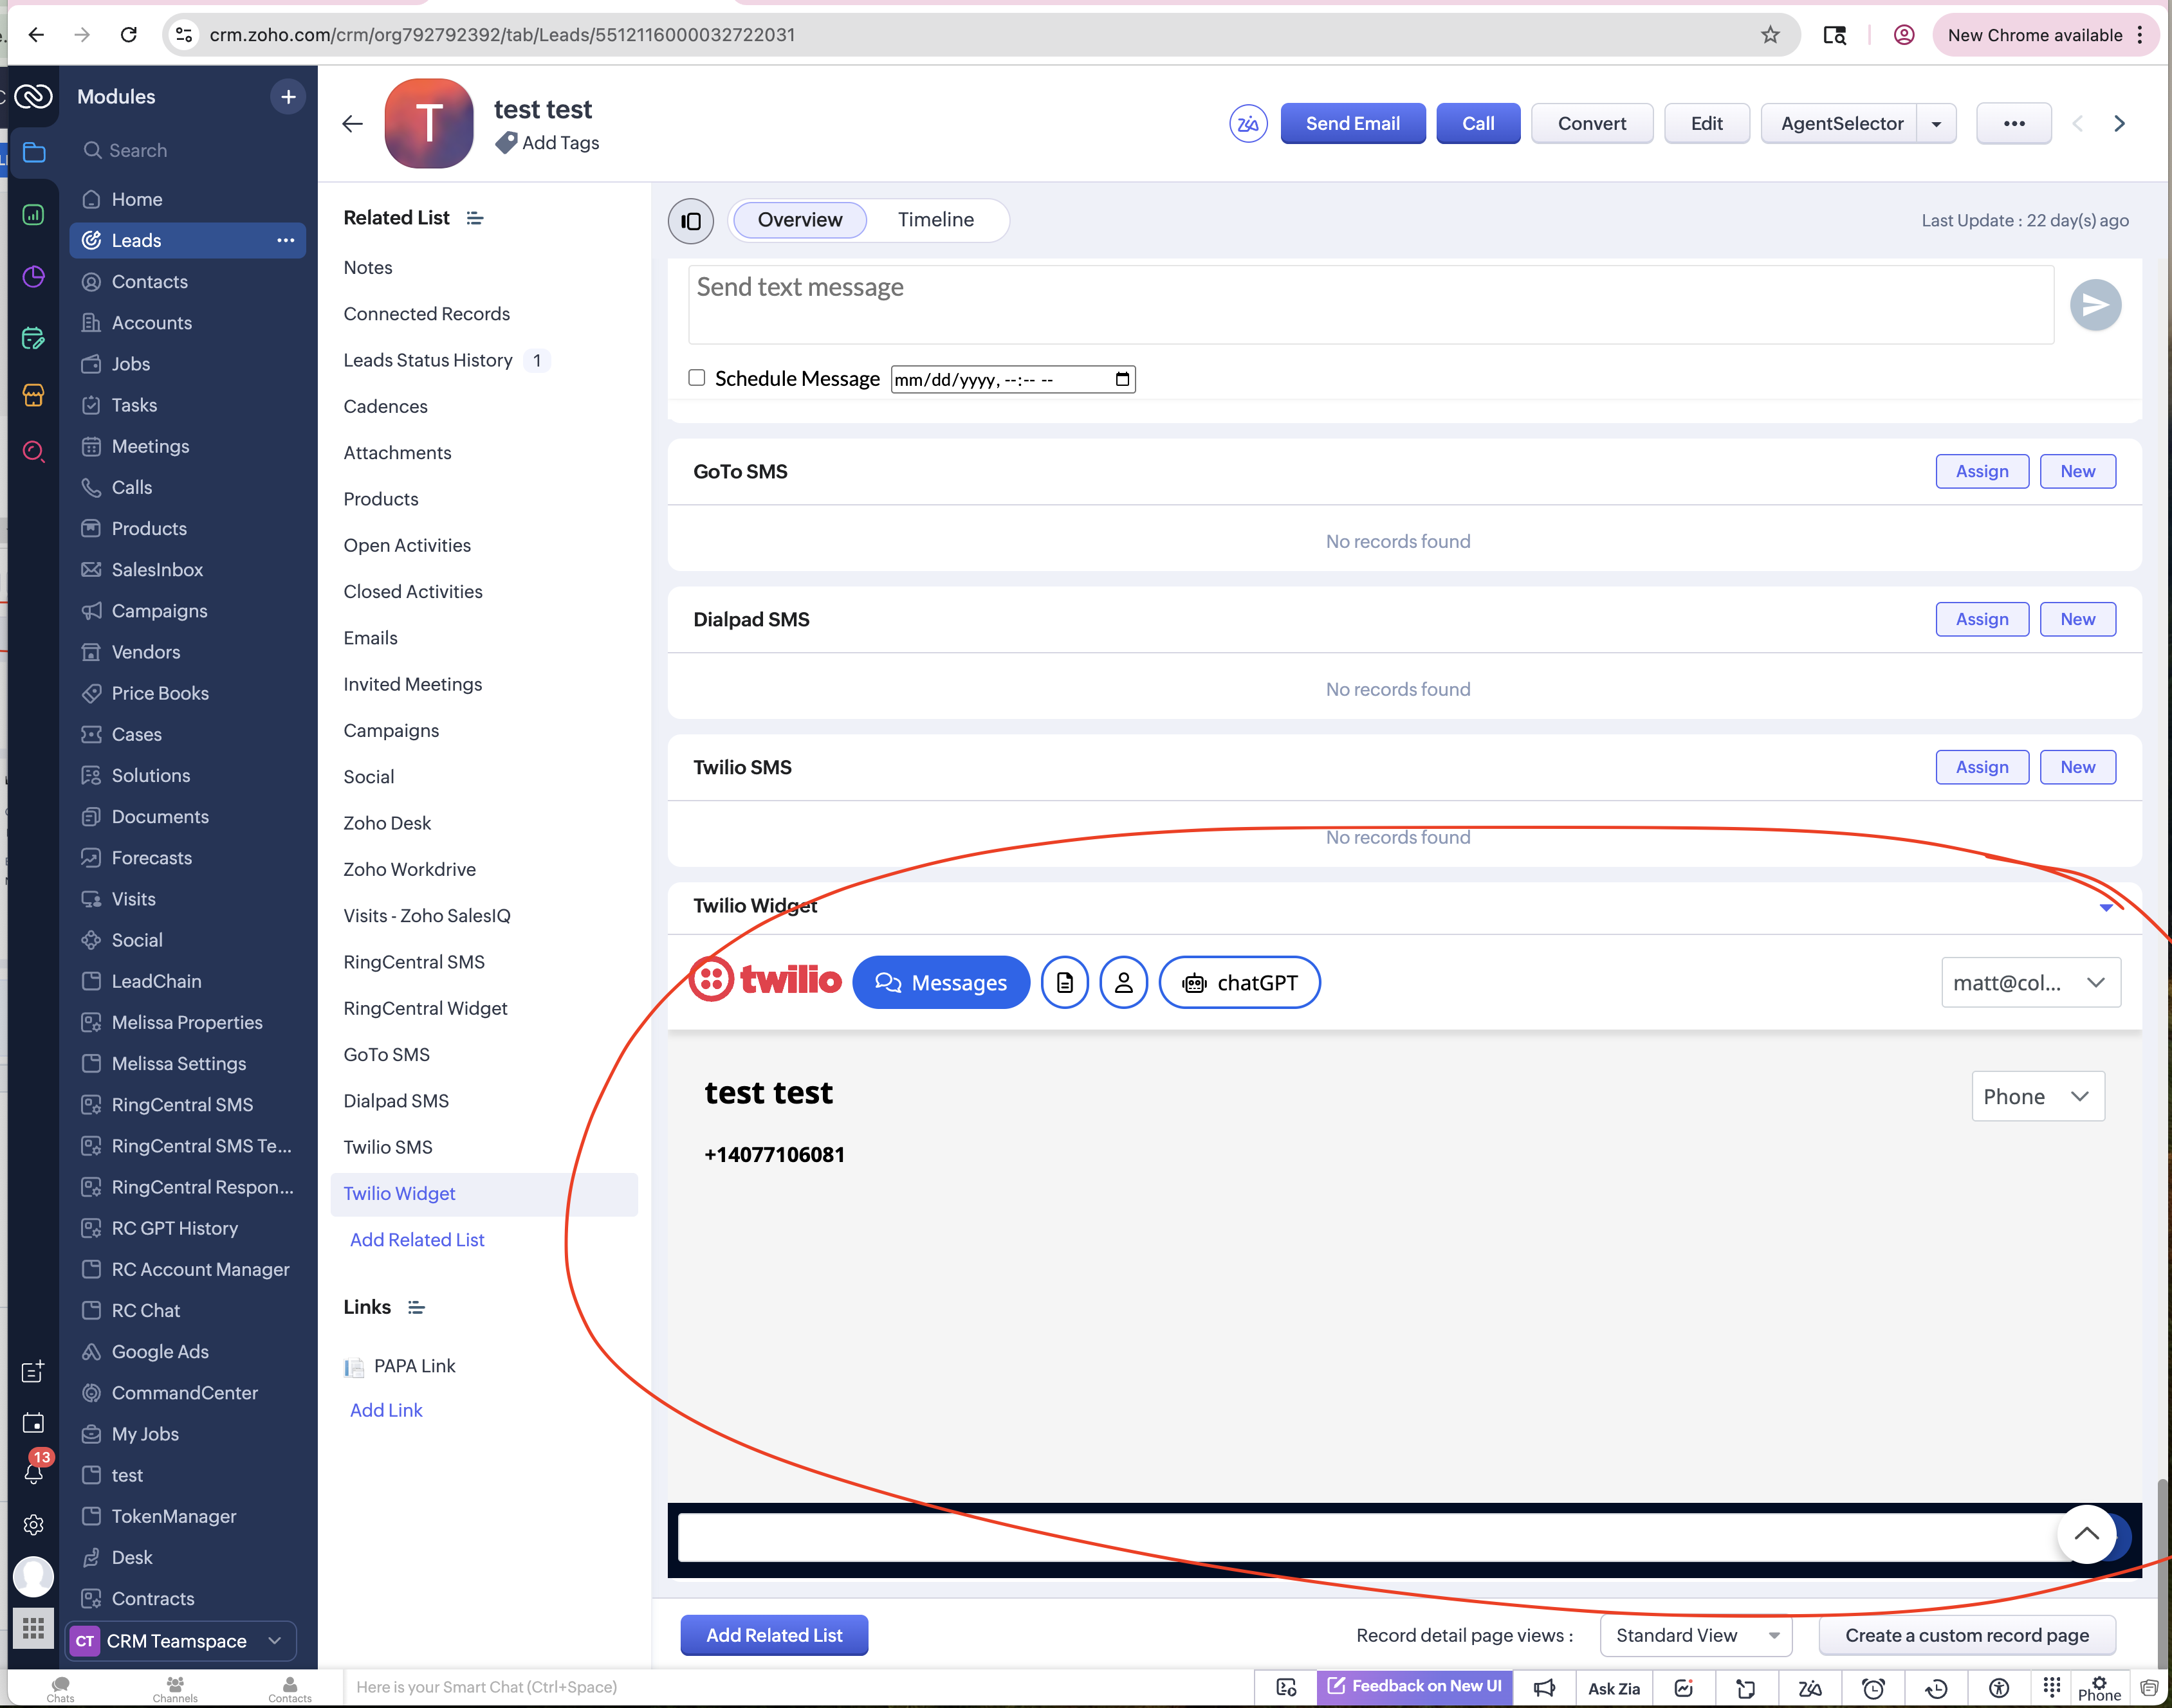Collapse the Twilio Widget section arrow
Image resolution: width=2172 pixels, height=1708 pixels.
(2105, 907)
